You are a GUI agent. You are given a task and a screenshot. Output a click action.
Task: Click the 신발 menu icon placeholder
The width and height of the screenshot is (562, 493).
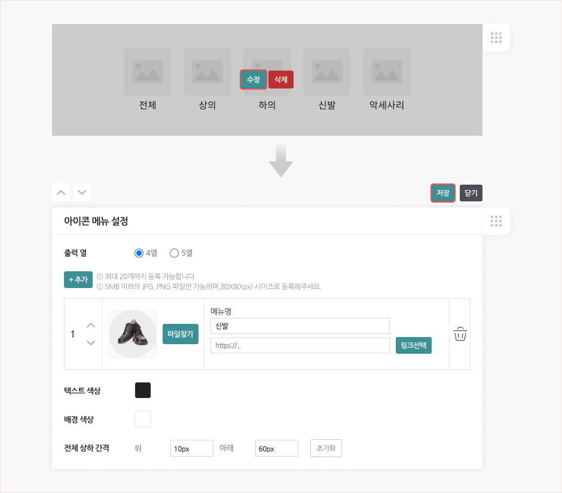coord(326,72)
